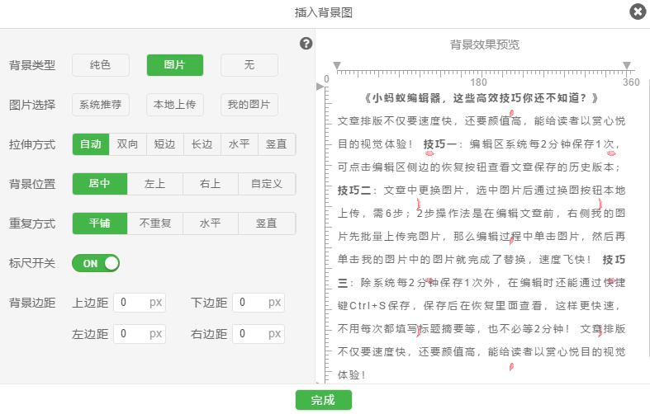Click the 左边距 input field
Screen dimensions: 650x414
[140, 334]
